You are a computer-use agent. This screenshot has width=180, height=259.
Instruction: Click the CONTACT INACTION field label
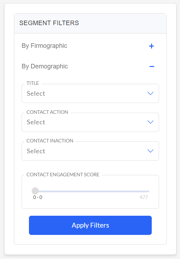[x=50, y=141]
